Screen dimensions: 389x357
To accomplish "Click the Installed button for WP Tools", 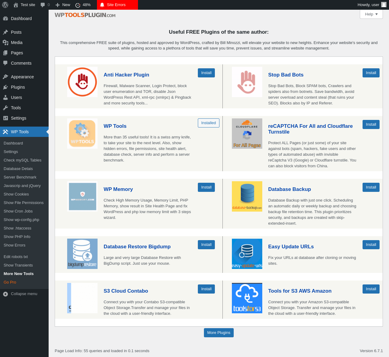I will tap(208, 123).
